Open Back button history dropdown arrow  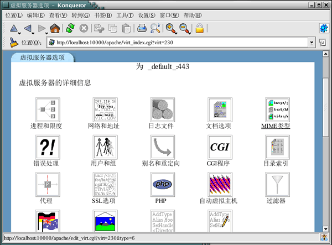[x=33, y=33]
